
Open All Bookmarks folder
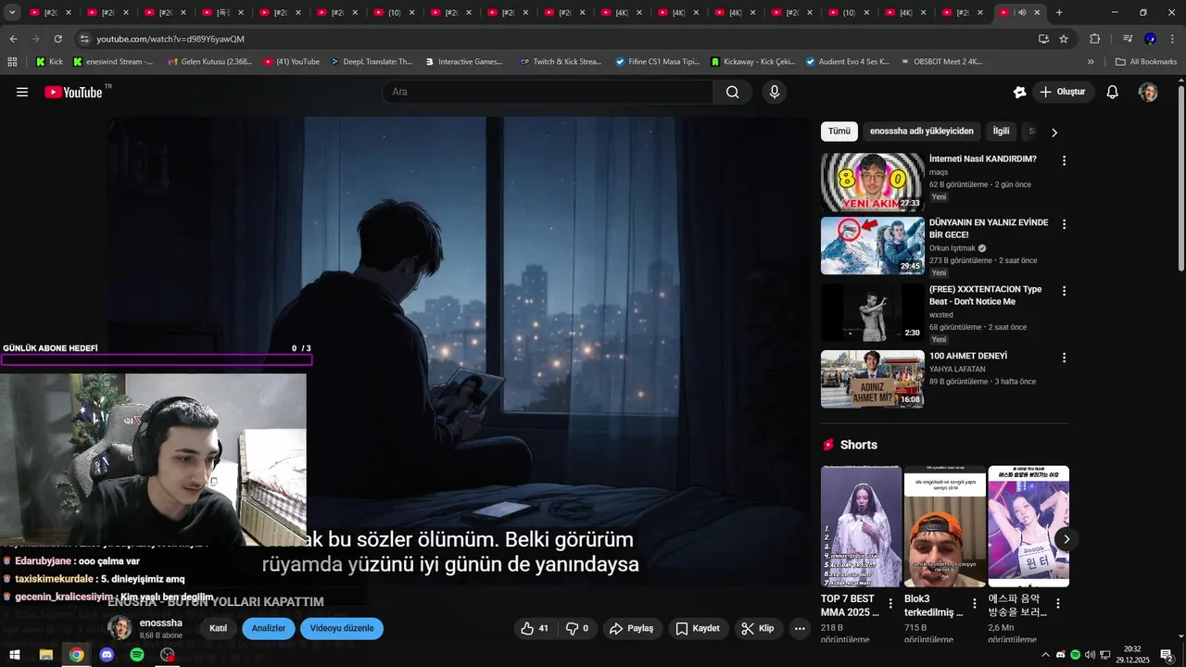click(1146, 62)
